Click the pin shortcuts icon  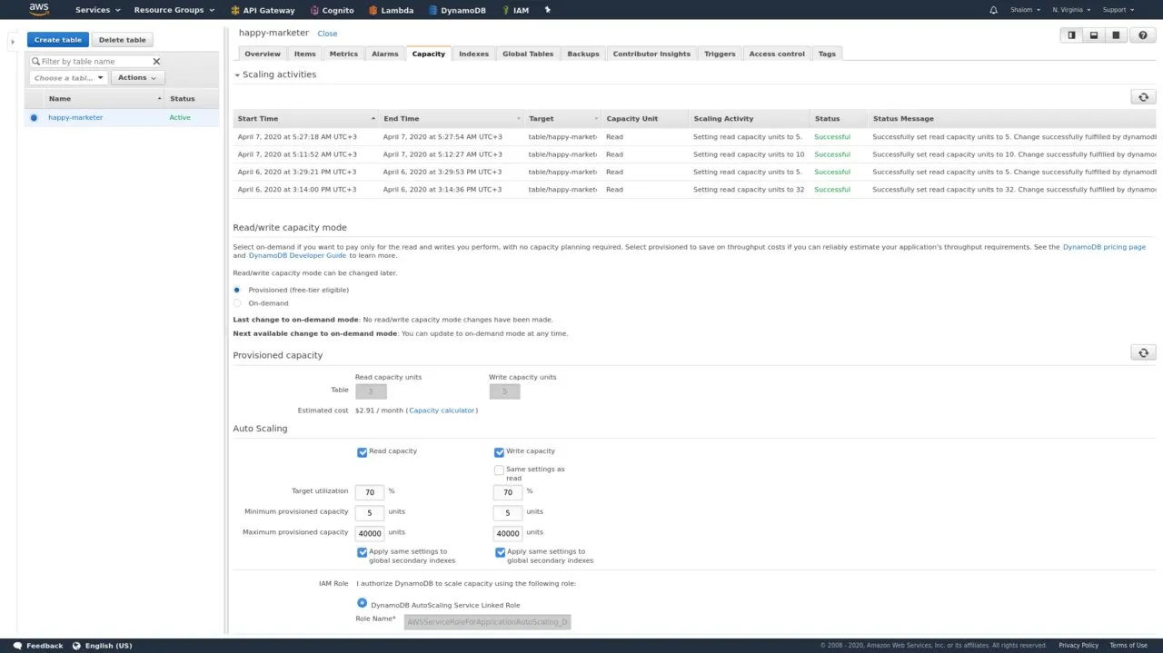(x=547, y=10)
